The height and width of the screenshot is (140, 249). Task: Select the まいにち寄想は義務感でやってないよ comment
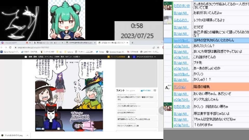pos(218,52)
